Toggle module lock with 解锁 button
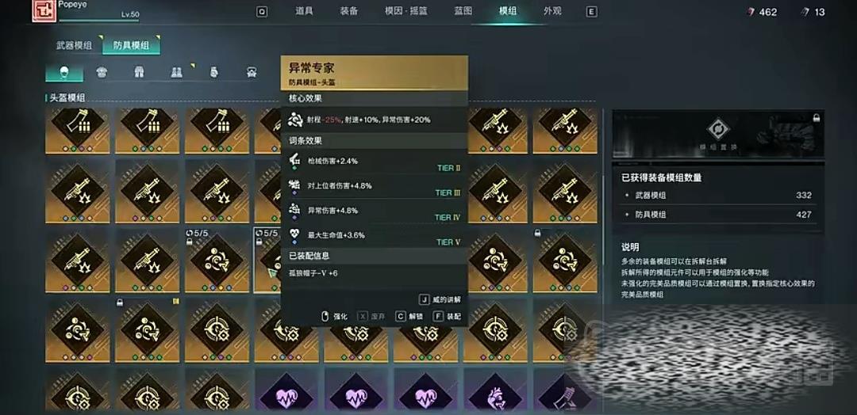857x415 pixels. coord(415,316)
